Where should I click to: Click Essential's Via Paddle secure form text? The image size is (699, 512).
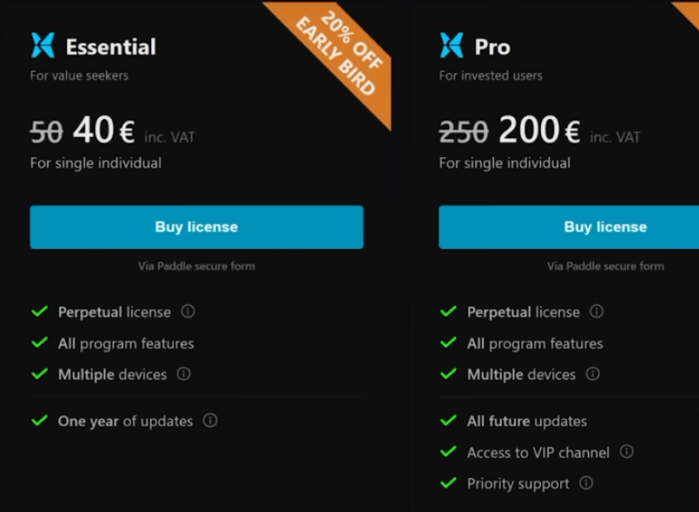pyautogui.click(x=196, y=266)
